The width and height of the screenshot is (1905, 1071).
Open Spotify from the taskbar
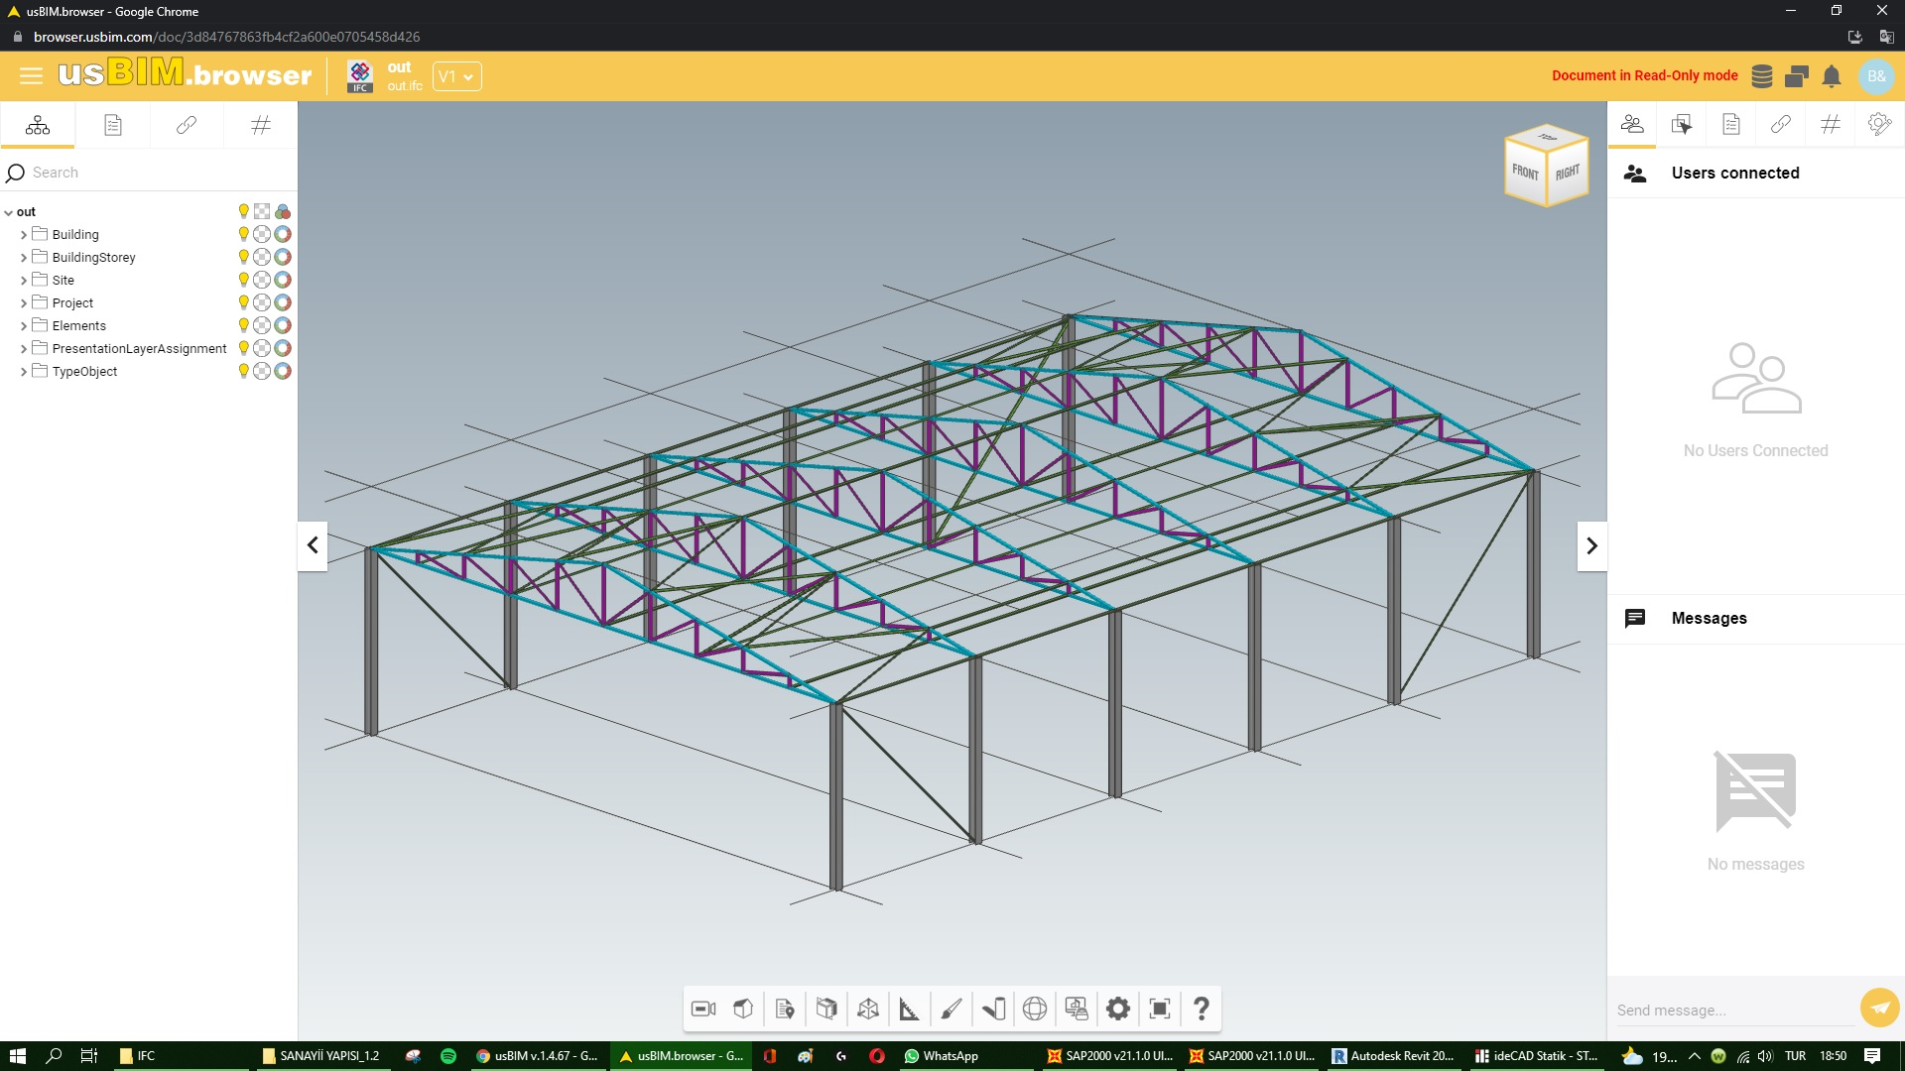448,1056
